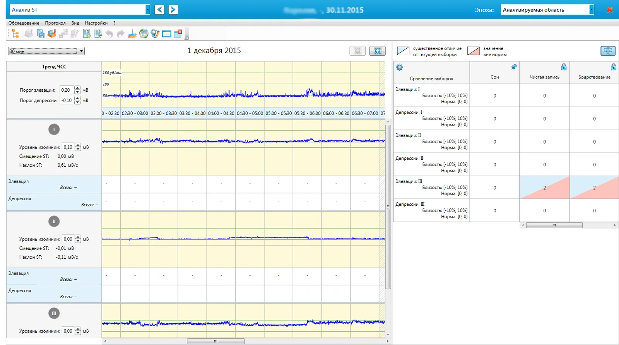Click the Элевации III cell under Чистая запись

pos(544,188)
